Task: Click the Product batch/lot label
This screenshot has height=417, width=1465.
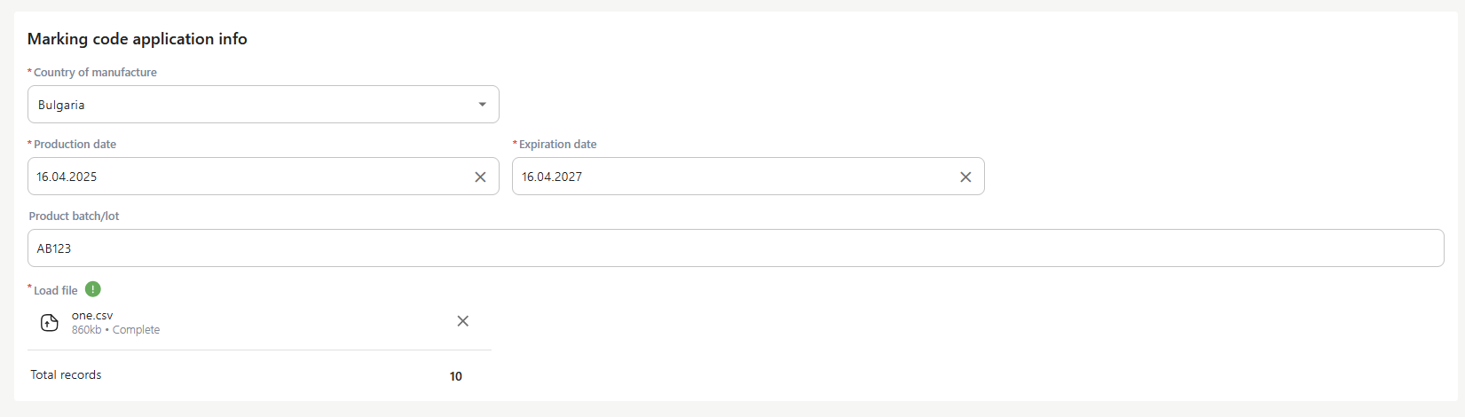Action: click(x=74, y=216)
